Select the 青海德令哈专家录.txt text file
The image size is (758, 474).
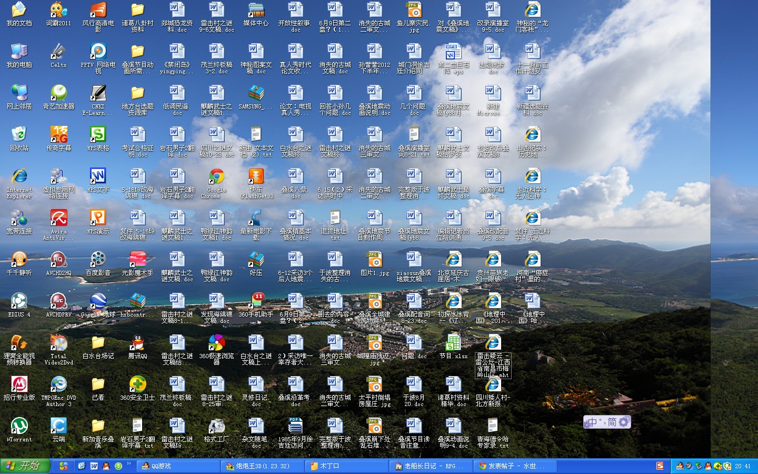[x=493, y=433]
